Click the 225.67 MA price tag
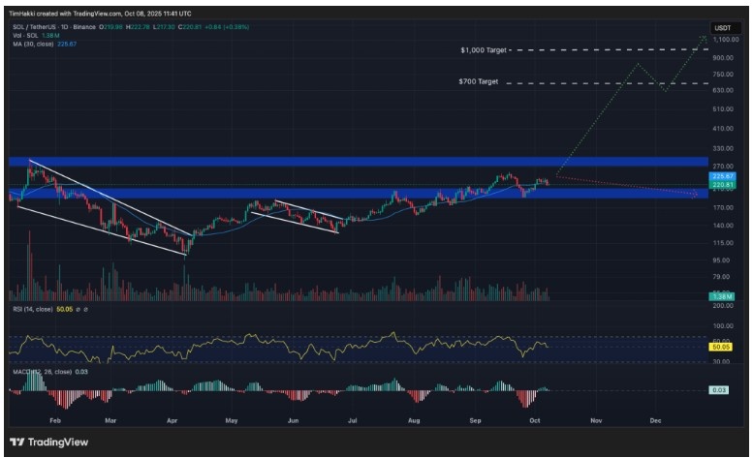 pos(722,176)
